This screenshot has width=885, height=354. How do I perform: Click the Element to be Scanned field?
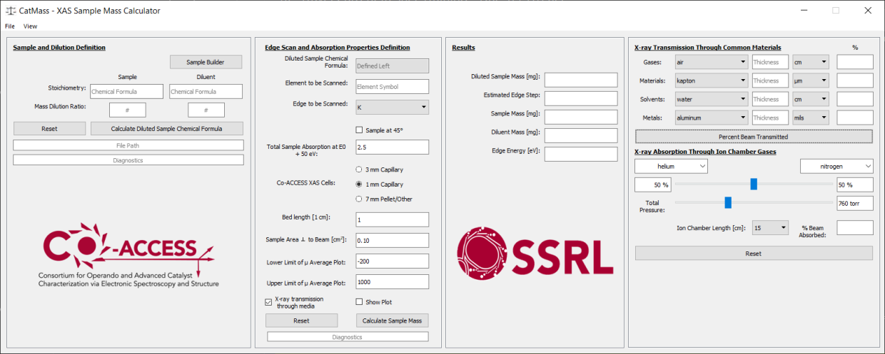click(x=392, y=87)
